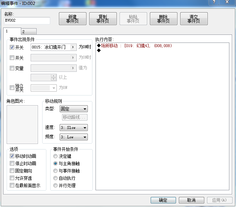Viewport: 236px width, 207px height.
Task: Enable the 变量 condition checkbox
Action: click(12, 68)
